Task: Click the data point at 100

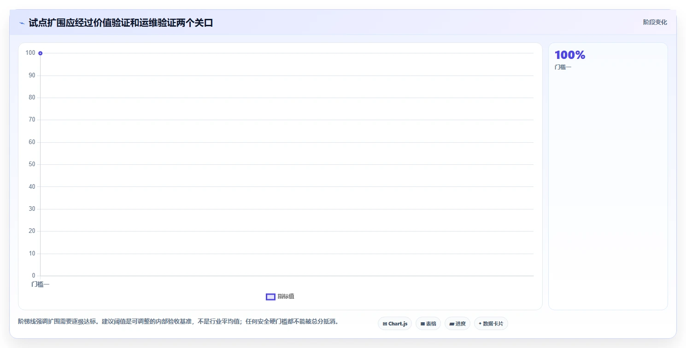Action: coord(41,53)
